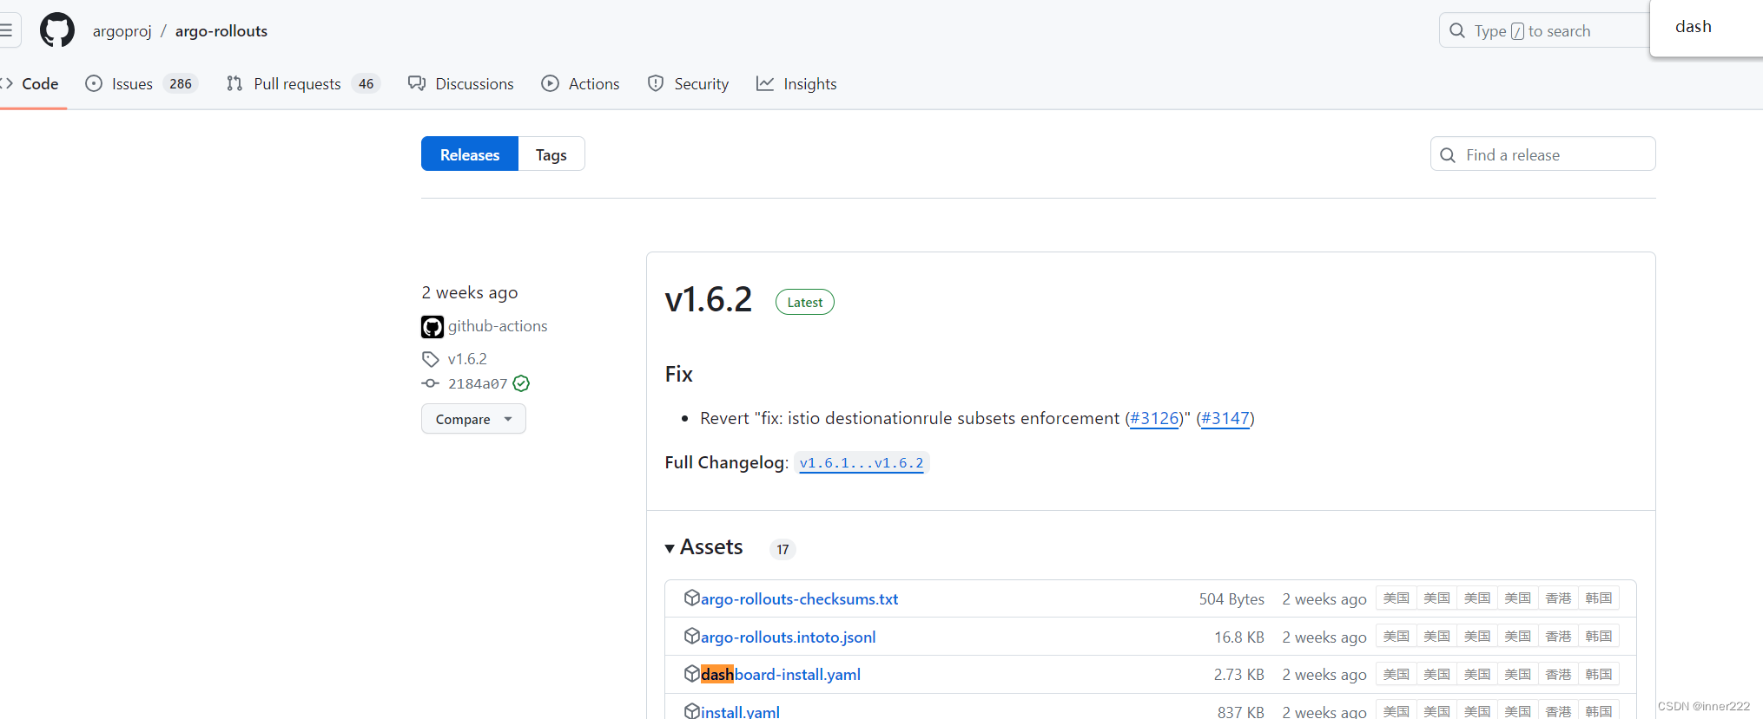Click the 'Fix' heading
1763x719 pixels.
click(x=679, y=374)
